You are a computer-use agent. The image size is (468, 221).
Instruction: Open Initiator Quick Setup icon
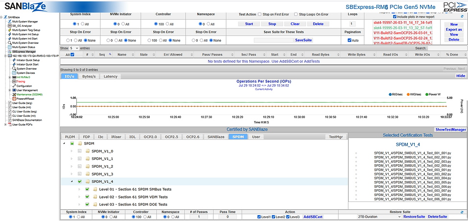pos(14,60)
